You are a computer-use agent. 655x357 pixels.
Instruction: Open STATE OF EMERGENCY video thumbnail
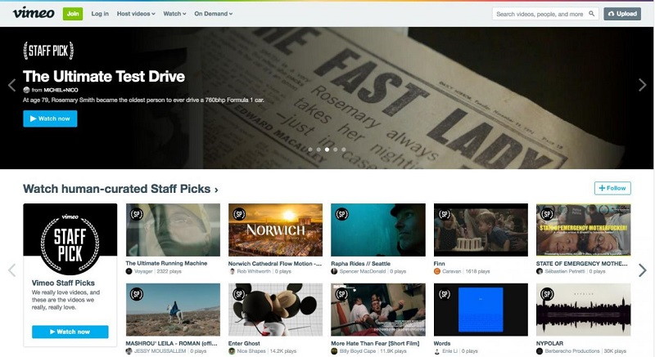click(583, 230)
